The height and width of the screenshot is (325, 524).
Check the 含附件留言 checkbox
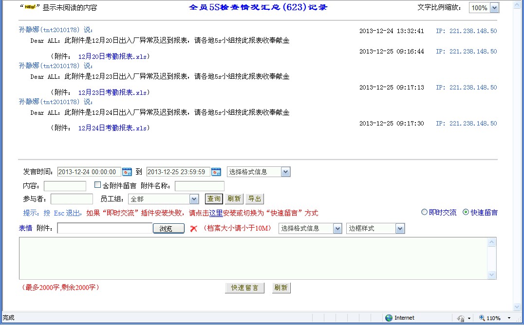tap(97, 185)
